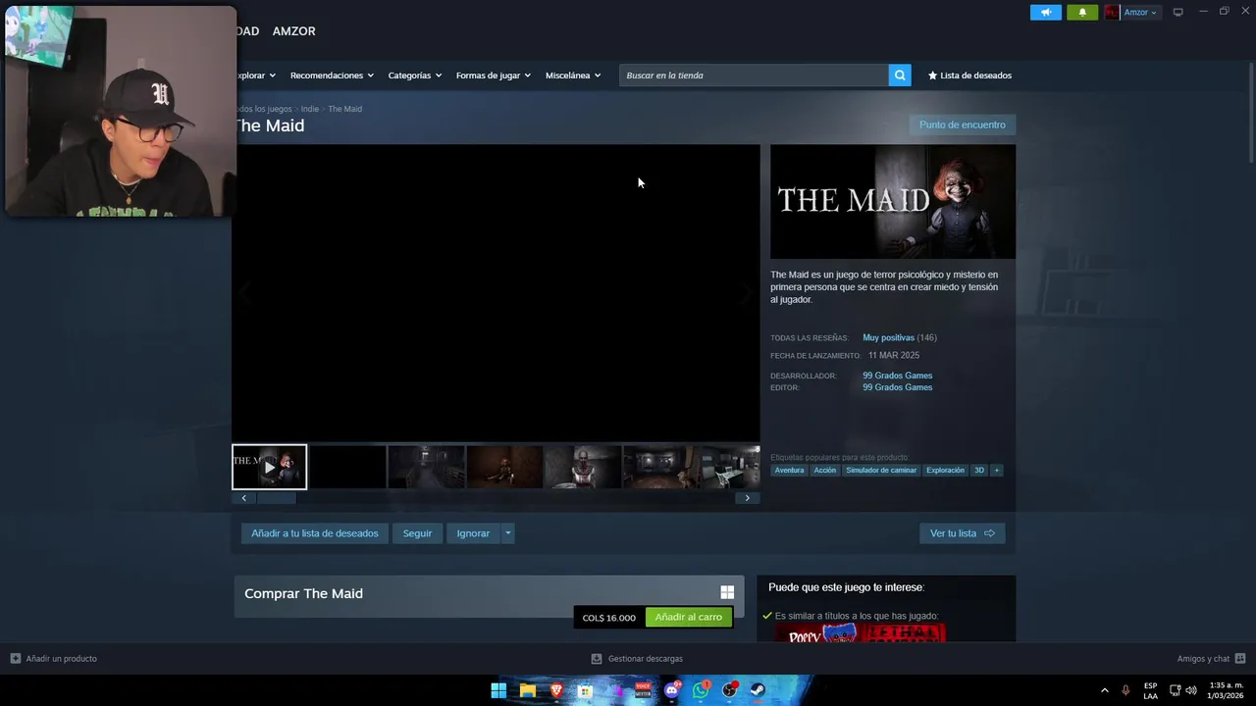This screenshot has width=1256, height=706.
Task: Open the Punto de encuentro hub button
Action: [962, 125]
